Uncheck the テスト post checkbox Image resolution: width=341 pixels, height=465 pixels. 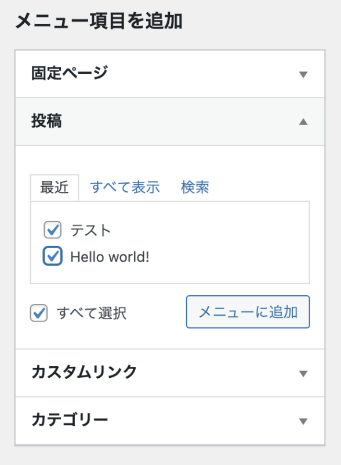tap(53, 230)
